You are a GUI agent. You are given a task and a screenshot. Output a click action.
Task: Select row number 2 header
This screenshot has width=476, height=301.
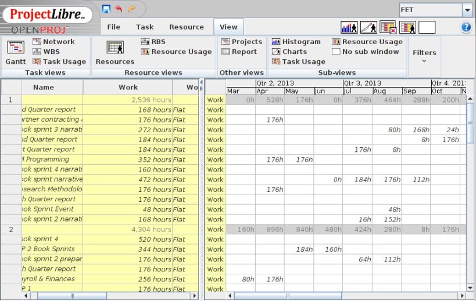11,229
